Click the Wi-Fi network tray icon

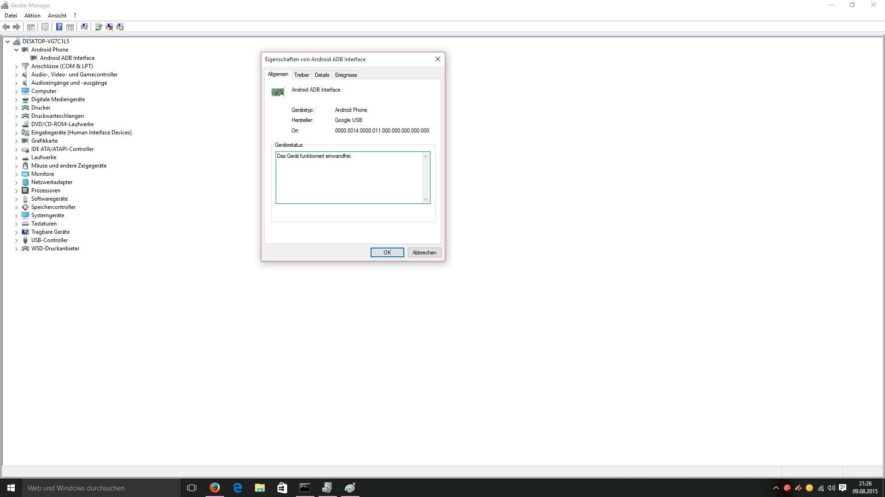click(820, 488)
